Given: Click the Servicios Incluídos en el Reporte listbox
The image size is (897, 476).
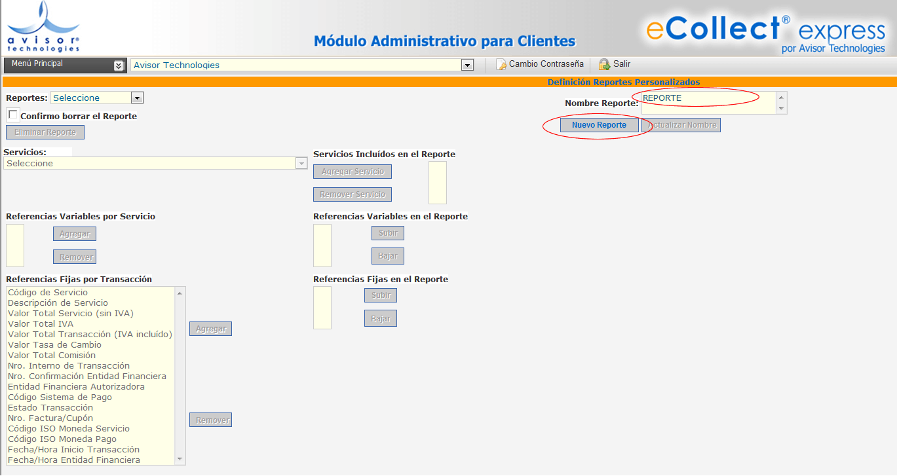Looking at the screenshot, I should [x=438, y=183].
